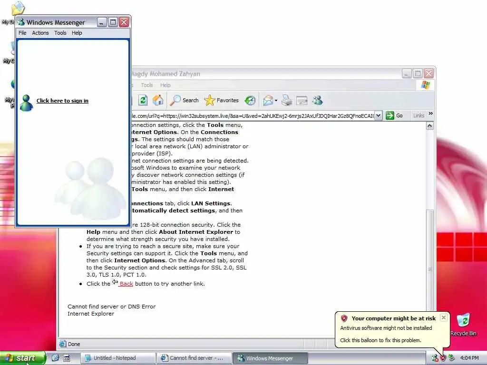487x365 pixels.
Task: Expand the Mail dropdown arrow
Action: point(276,101)
